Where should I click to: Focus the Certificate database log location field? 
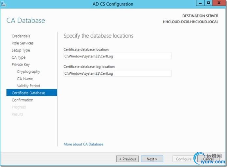[x=117, y=73]
